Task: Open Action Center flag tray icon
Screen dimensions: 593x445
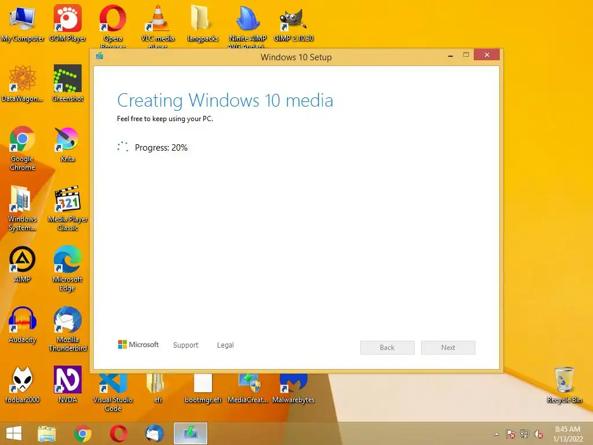Action: 510,434
